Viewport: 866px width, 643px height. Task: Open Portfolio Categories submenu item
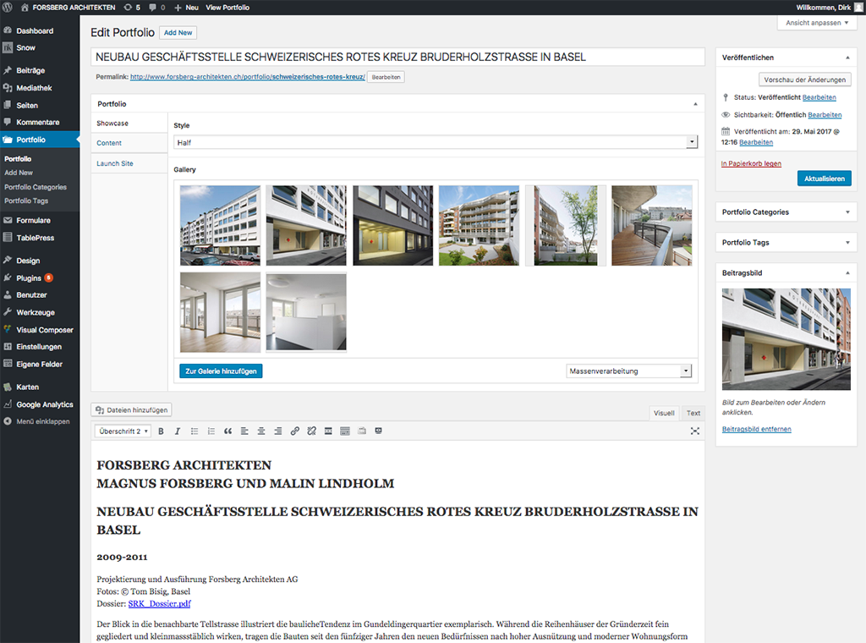click(36, 187)
